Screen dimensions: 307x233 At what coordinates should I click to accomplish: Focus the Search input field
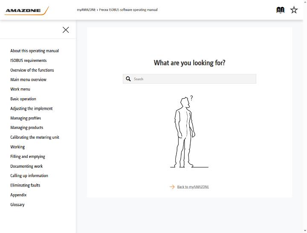tap(189, 79)
